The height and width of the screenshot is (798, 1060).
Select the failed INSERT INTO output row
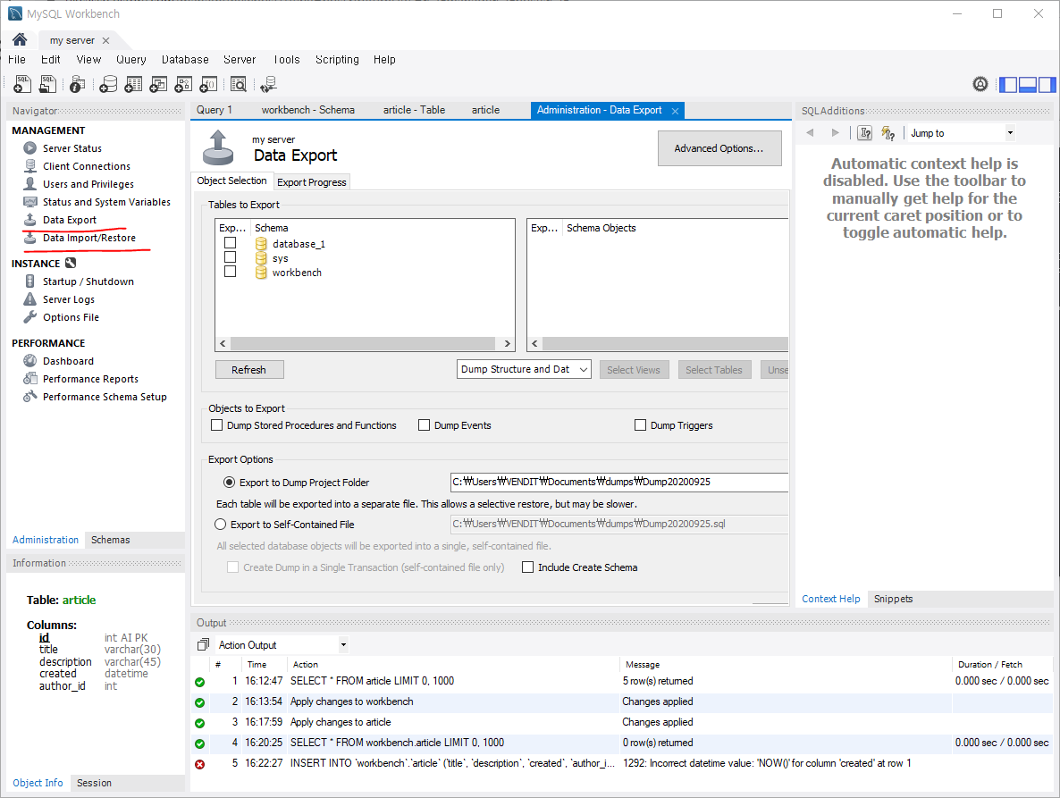(x=621, y=763)
